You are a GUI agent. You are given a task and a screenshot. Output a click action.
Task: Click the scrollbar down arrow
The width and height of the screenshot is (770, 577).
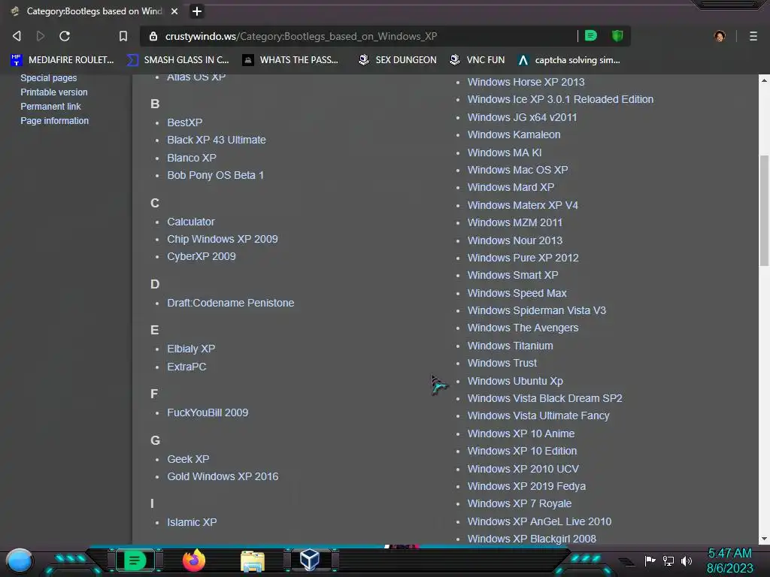click(764, 539)
